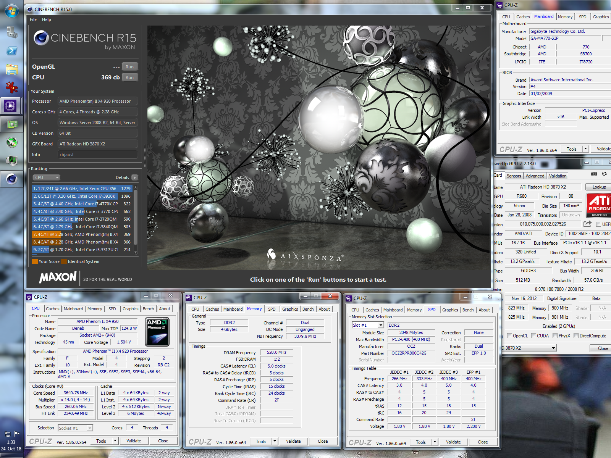Click the Cinebench ranking list scrollbar
Image resolution: width=611 pixels, height=458 pixels.
(135, 220)
